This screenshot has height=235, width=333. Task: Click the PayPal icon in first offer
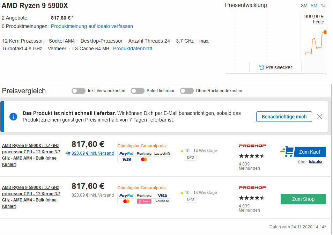[126, 154]
